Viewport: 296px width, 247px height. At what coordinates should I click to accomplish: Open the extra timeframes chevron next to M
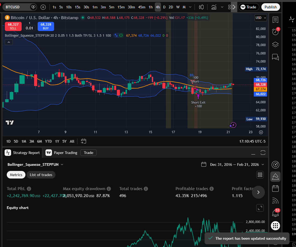pyautogui.click(x=190, y=7)
